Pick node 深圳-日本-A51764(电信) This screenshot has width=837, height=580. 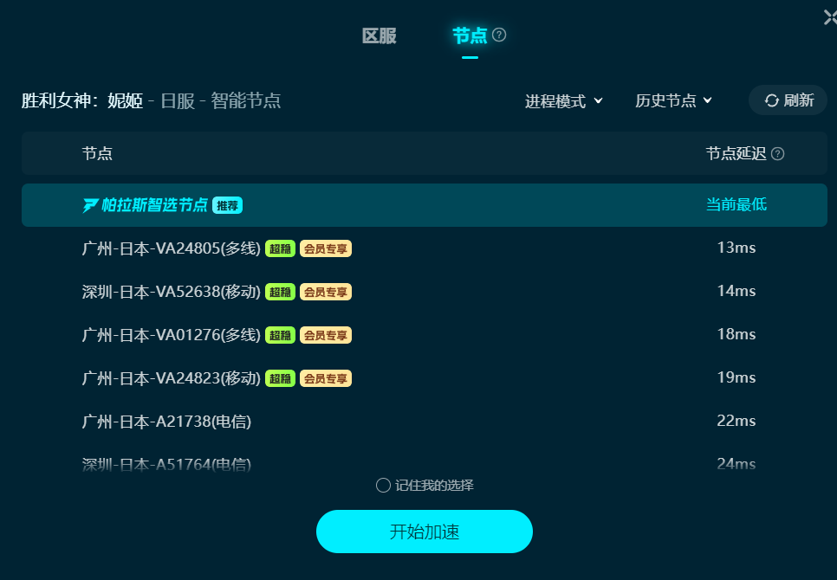425,463
